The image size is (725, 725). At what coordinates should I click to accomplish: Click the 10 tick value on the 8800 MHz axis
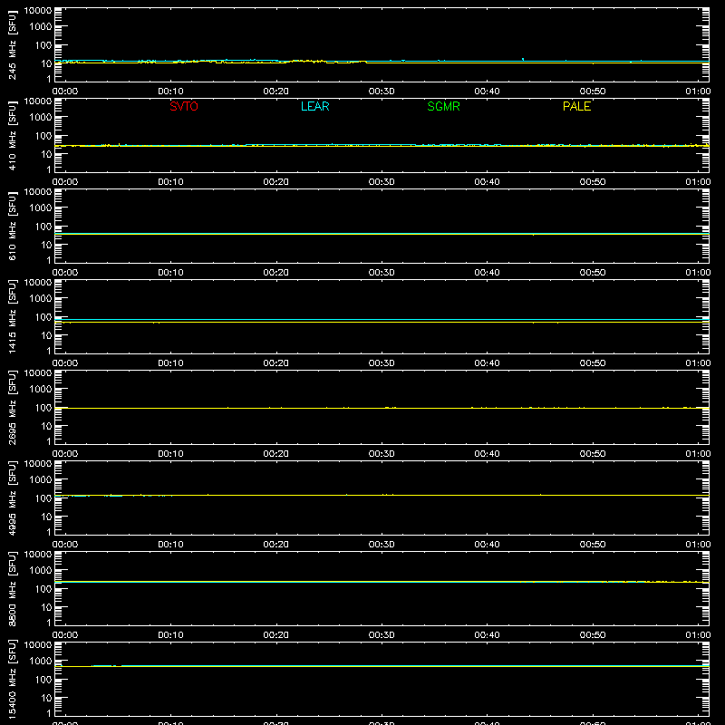click(x=46, y=607)
